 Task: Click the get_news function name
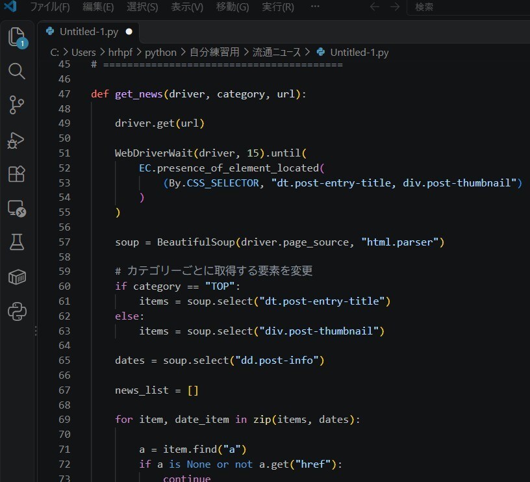coord(138,94)
